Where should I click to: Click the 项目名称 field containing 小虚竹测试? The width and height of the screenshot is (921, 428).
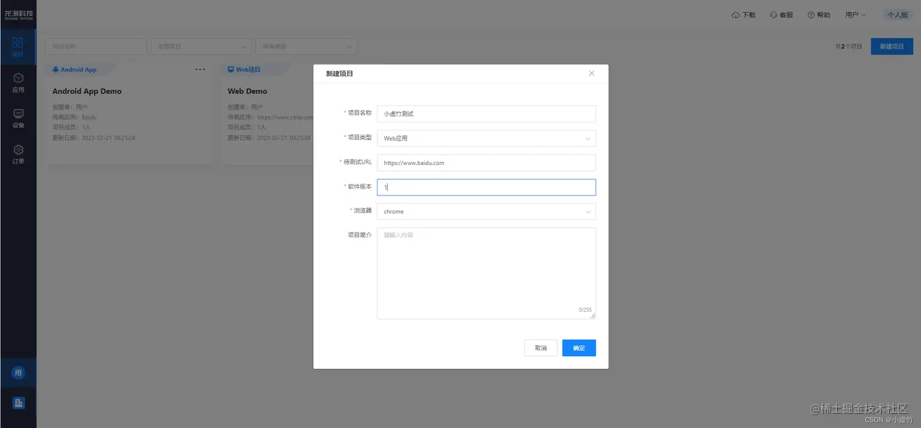pos(486,114)
